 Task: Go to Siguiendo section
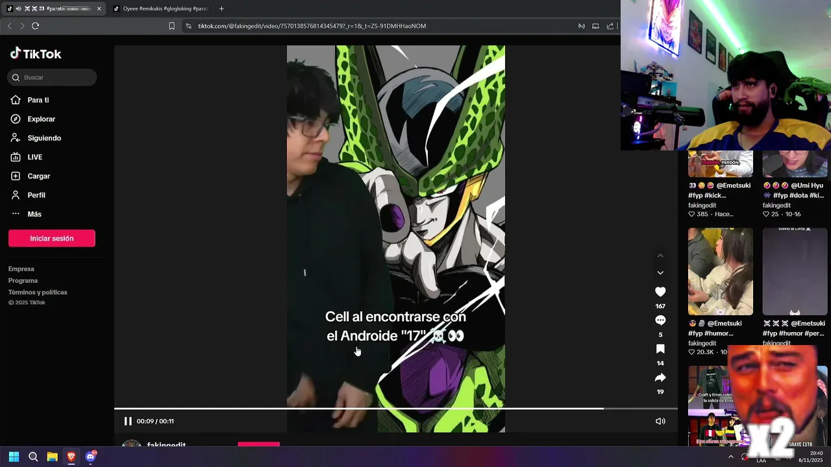[36, 138]
